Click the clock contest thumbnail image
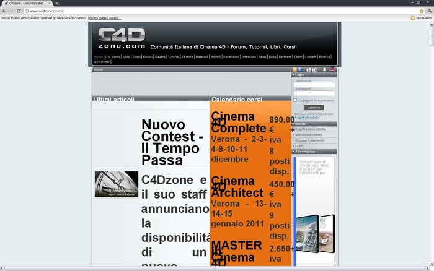 tap(117, 184)
